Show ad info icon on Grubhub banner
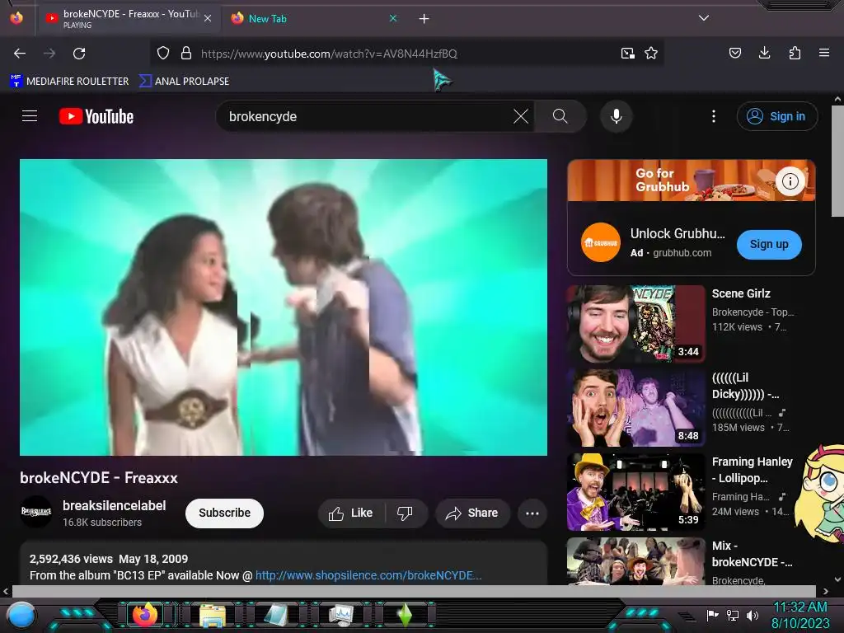844x633 pixels. [790, 181]
